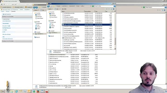167x93 pixels.
Task: Toggle the preview pane icon in the config window
Action: 111,9
